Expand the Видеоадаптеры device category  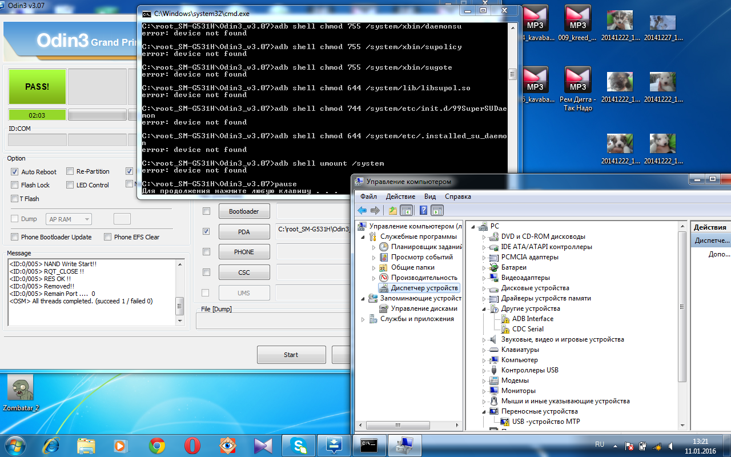coord(484,278)
